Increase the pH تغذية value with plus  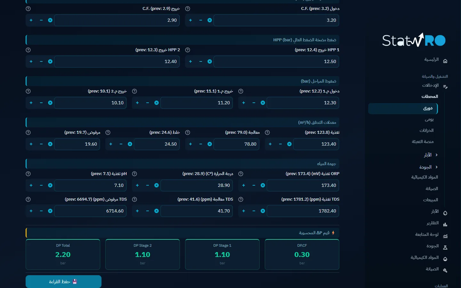31,185
